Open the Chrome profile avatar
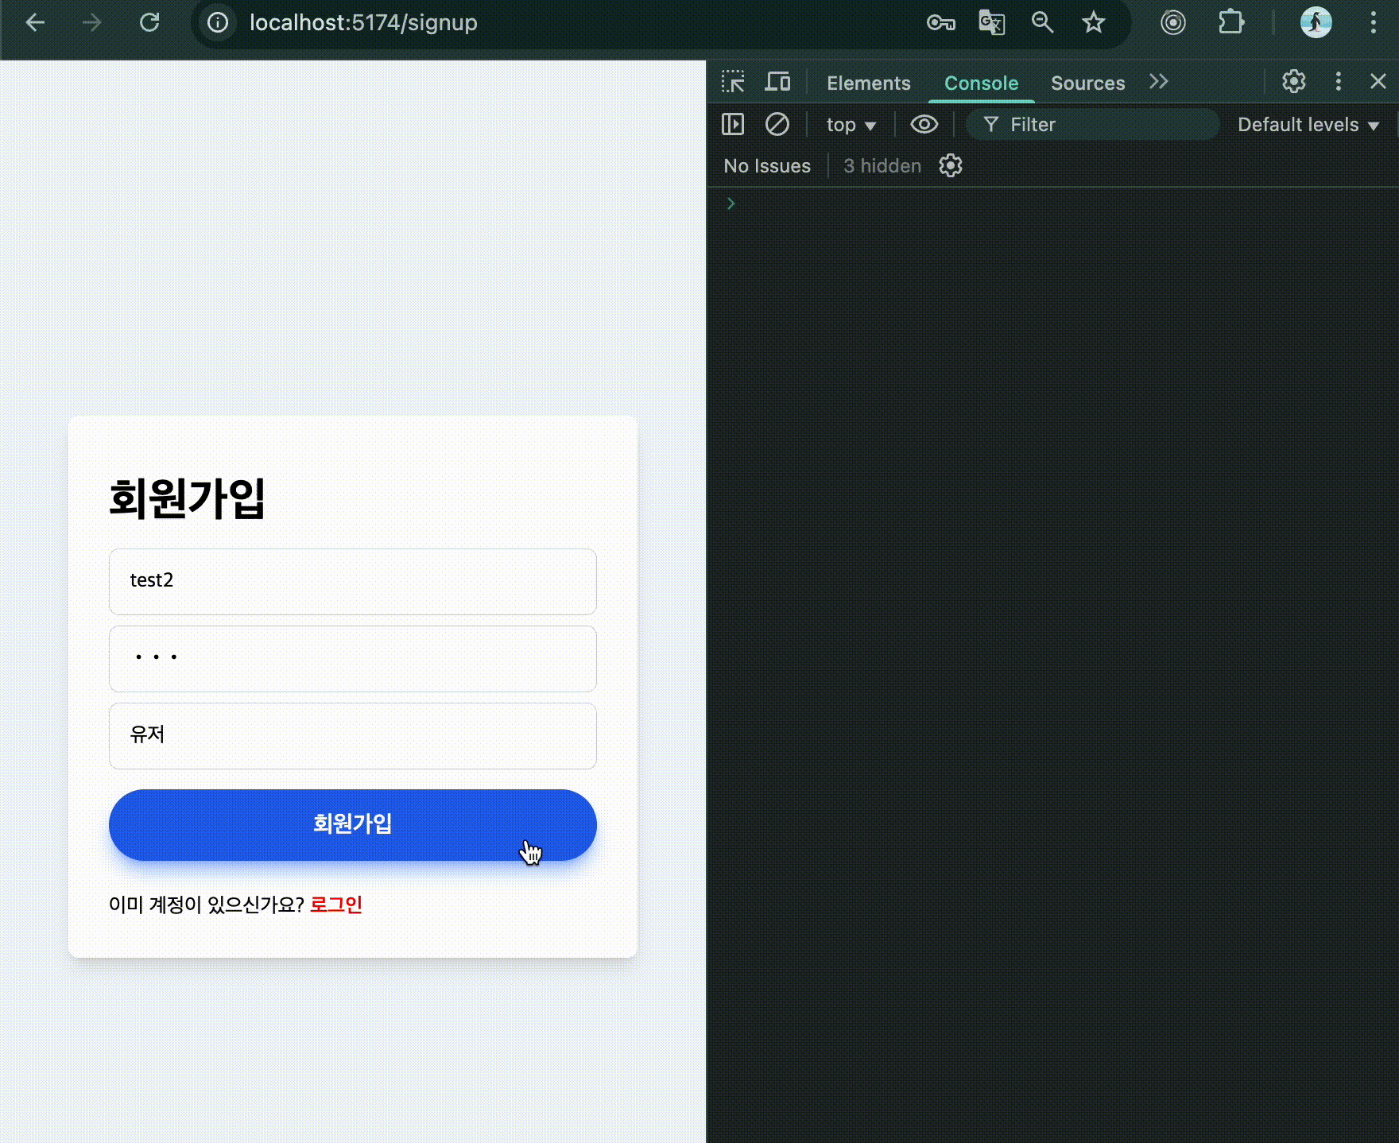 1316,22
